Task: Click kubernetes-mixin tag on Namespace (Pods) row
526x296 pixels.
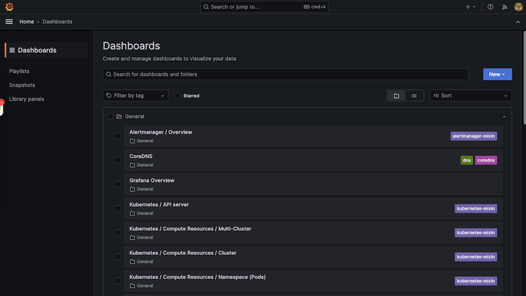Action: (x=476, y=281)
